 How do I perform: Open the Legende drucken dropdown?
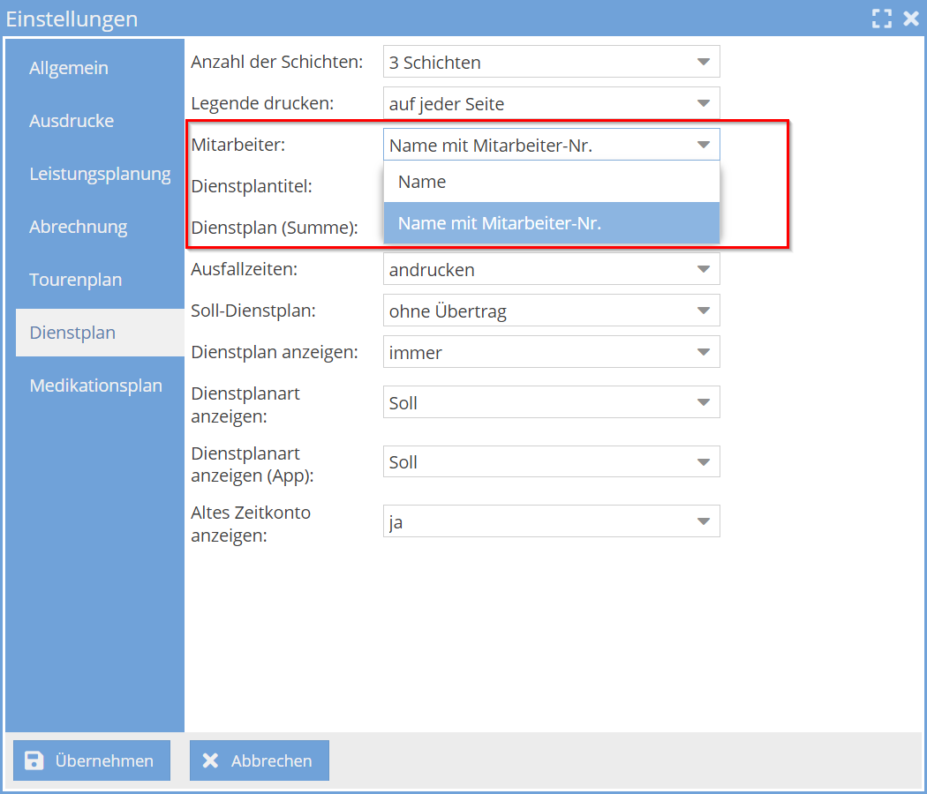pyautogui.click(x=703, y=103)
